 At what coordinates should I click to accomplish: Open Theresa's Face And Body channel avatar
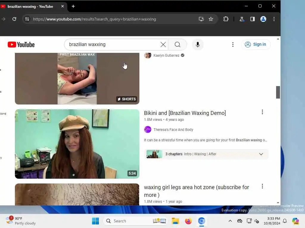(148, 129)
